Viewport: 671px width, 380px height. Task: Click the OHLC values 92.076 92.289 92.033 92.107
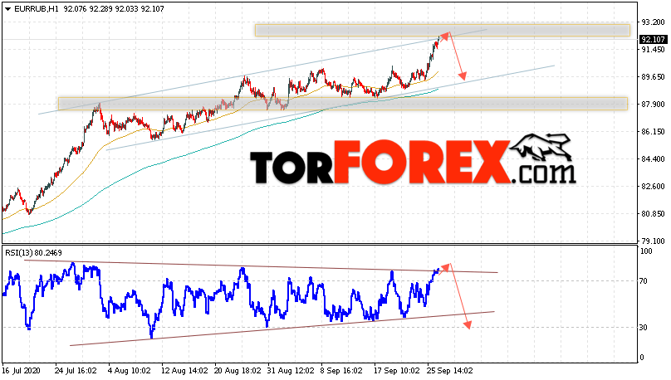[114, 9]
